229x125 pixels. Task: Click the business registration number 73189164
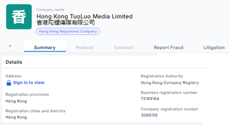[150, 99]
